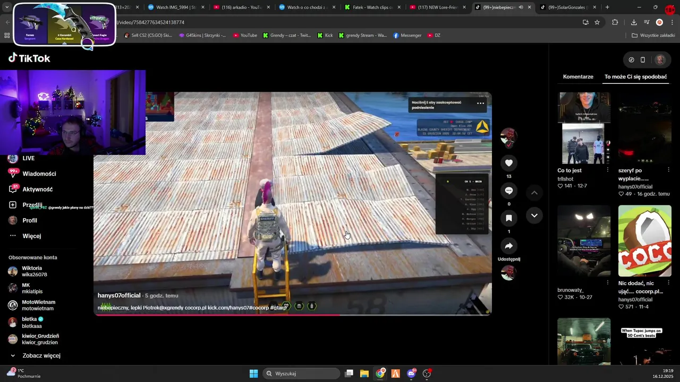Open the Windows Start menu

click(x=253, y=374)
